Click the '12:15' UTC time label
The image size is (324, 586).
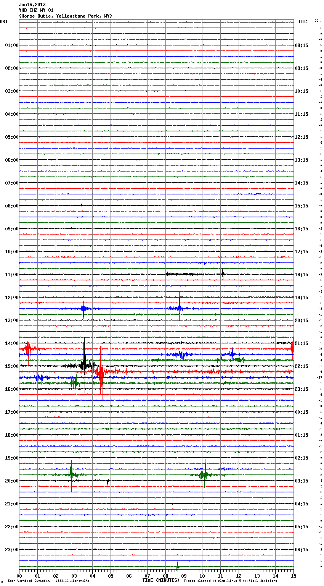302,137
